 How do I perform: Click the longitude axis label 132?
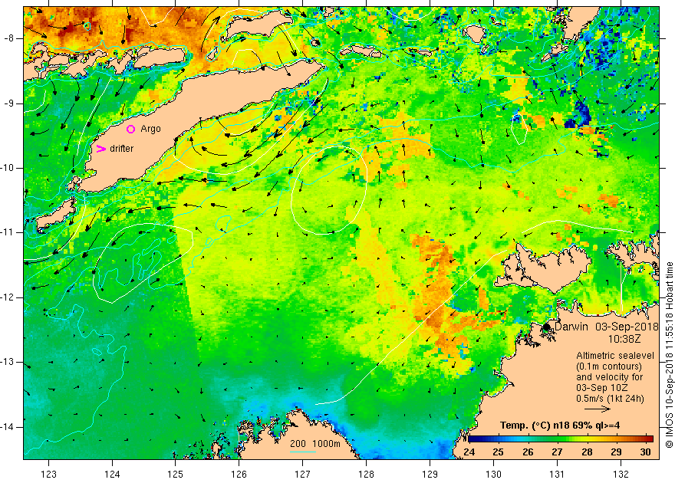tap(621, 474)
